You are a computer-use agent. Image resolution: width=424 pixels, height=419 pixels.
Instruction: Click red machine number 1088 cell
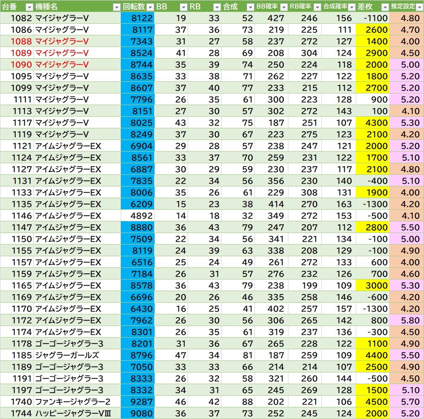point(17,41)
